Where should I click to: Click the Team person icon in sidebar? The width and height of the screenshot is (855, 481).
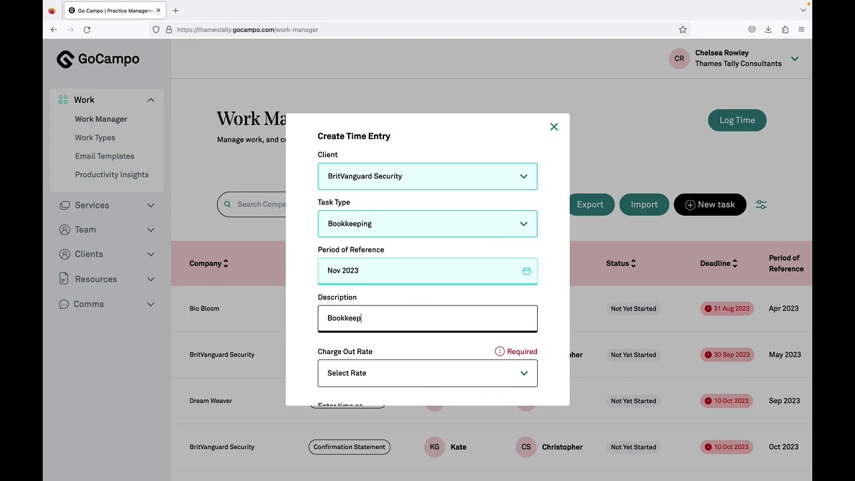(x=64, y=230)
